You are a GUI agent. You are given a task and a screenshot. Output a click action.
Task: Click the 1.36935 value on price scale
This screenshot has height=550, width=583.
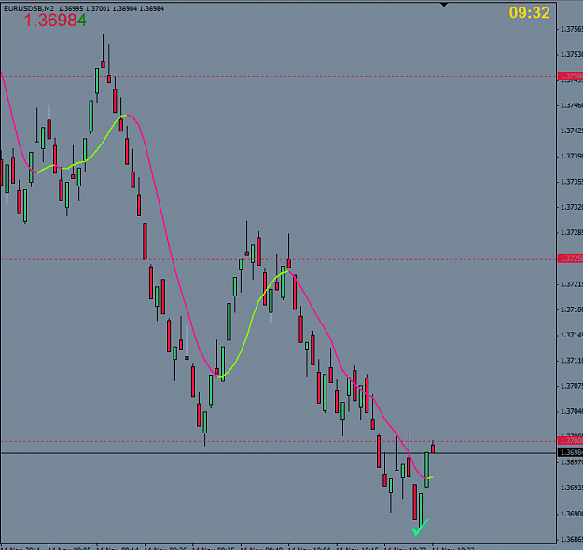pos(572,488)
